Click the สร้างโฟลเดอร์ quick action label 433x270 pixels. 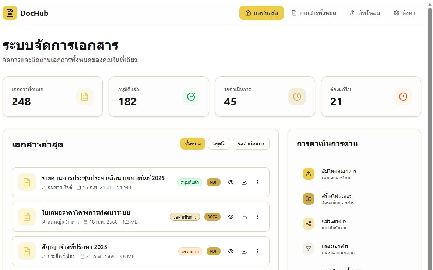pyautogui.click(x=337, y=196)
